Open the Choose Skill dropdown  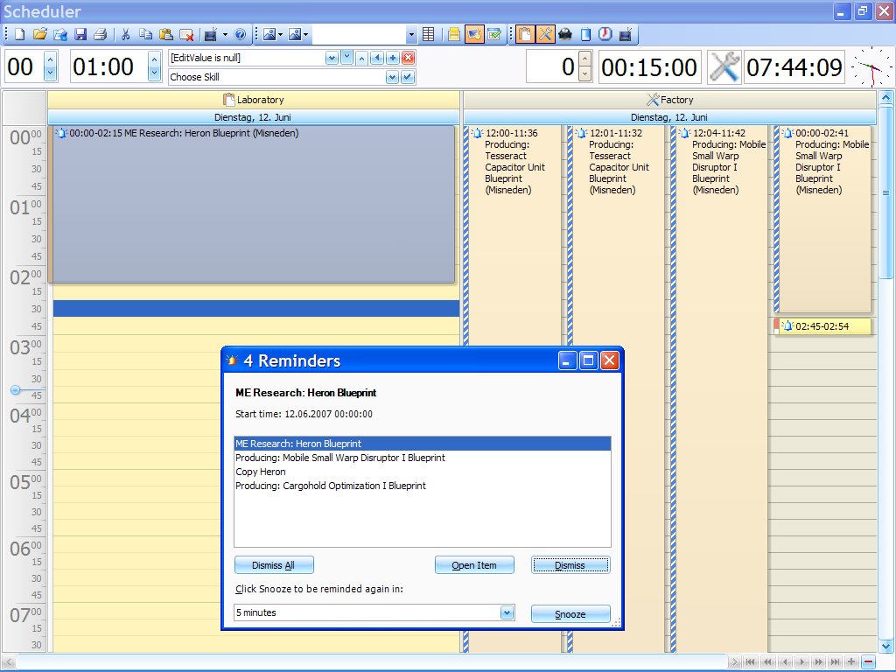pos(392,77)
